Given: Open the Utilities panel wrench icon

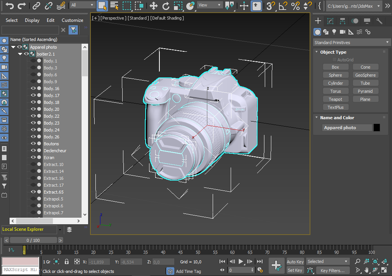Looking at the screenshot, I should coord(379,21).
